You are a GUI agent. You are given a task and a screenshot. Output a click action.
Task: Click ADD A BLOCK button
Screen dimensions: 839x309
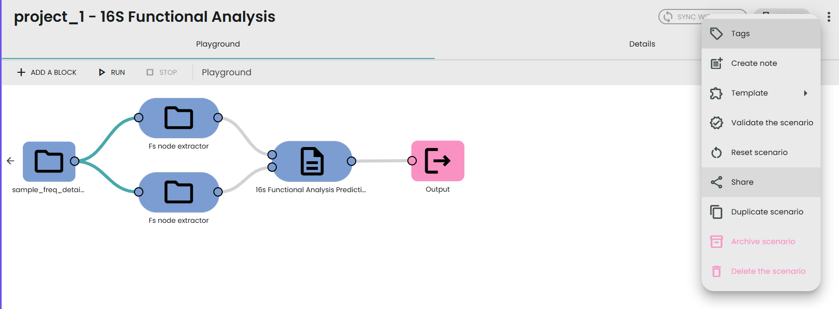coord(47,72)
